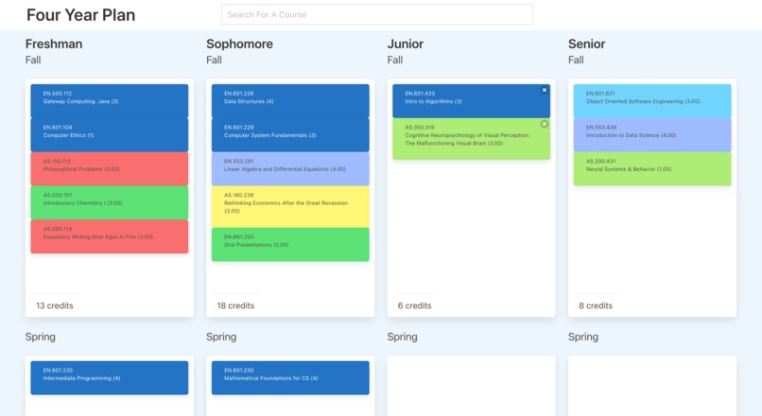Open the Philosophical Problems course card
The image size is (762, 416).
[x=110, y=169]
